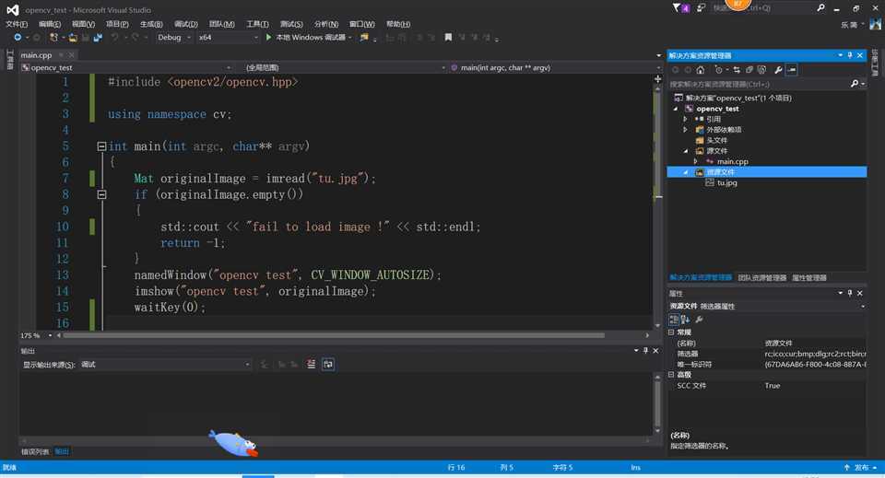Collapse the main function code block
The height and width of the screenshot is (478, 885).
click(101, 146)
